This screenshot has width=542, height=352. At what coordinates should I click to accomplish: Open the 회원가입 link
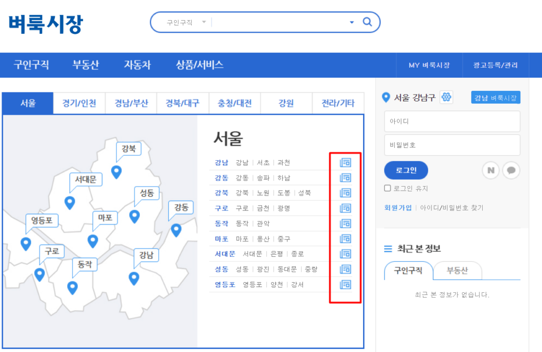click(x=398, y=207)
